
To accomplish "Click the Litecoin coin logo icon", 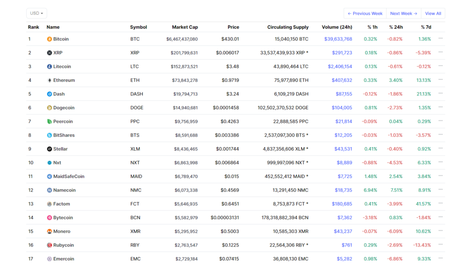I will click(49, 66).
